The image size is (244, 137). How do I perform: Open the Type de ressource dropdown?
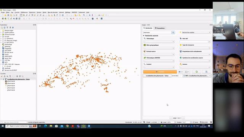click(195, 48)
